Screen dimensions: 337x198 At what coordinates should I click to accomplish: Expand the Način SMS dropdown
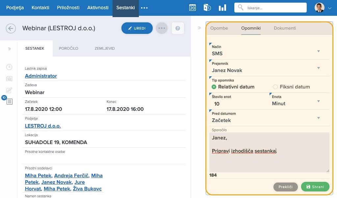point(319,51)
